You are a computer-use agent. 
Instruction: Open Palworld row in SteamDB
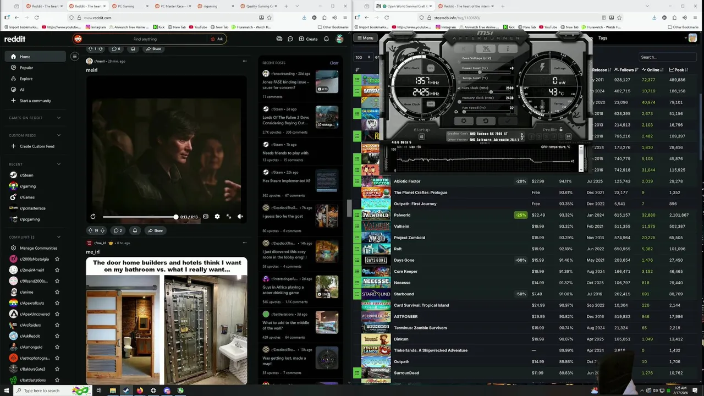pos(402,215)
